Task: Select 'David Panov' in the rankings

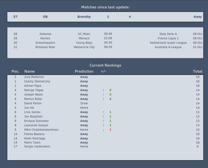Action: (x=33, y=103)
